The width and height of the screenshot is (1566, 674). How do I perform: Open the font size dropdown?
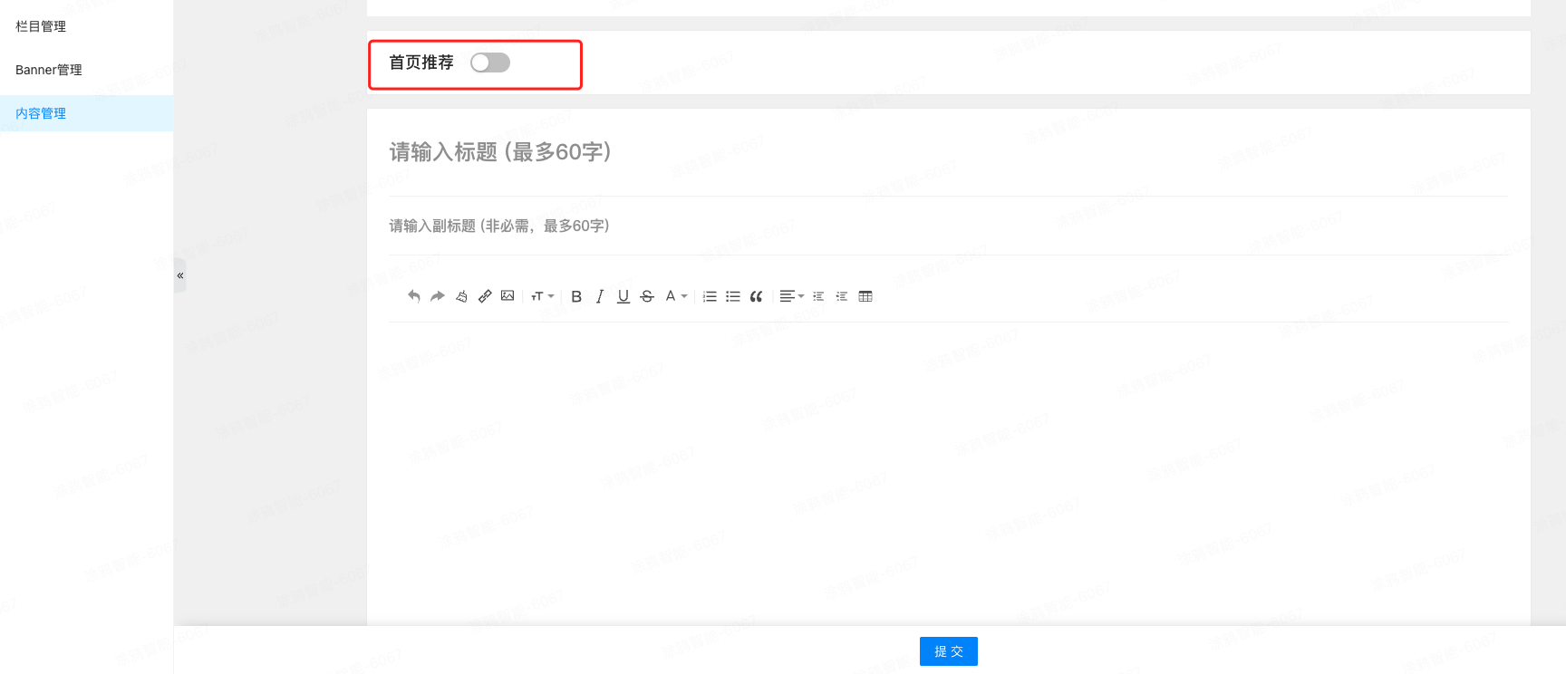coord(542,296)
